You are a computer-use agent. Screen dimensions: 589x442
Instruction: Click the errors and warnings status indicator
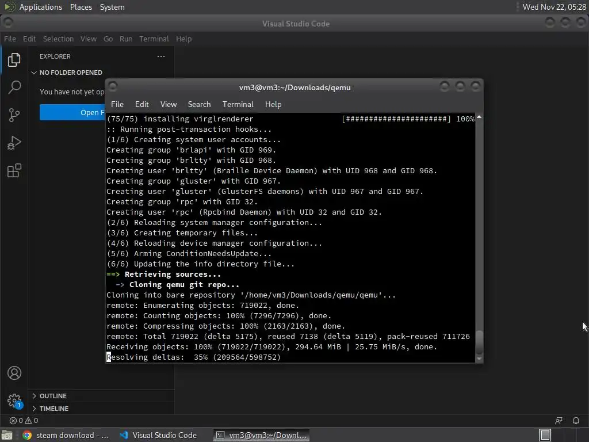click(24, 421)
